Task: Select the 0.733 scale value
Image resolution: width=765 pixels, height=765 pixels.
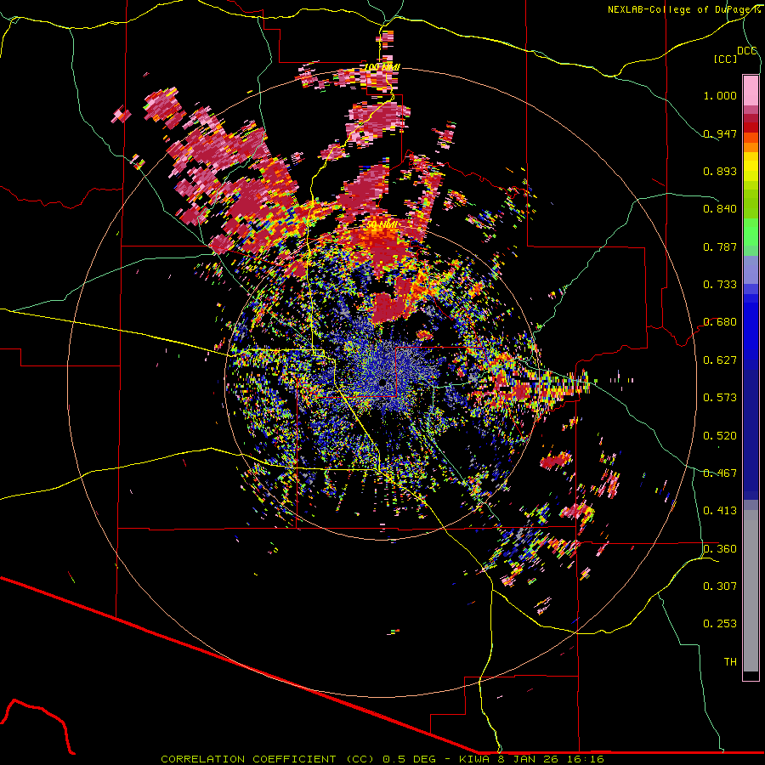Action: click(x=720, y=285)
